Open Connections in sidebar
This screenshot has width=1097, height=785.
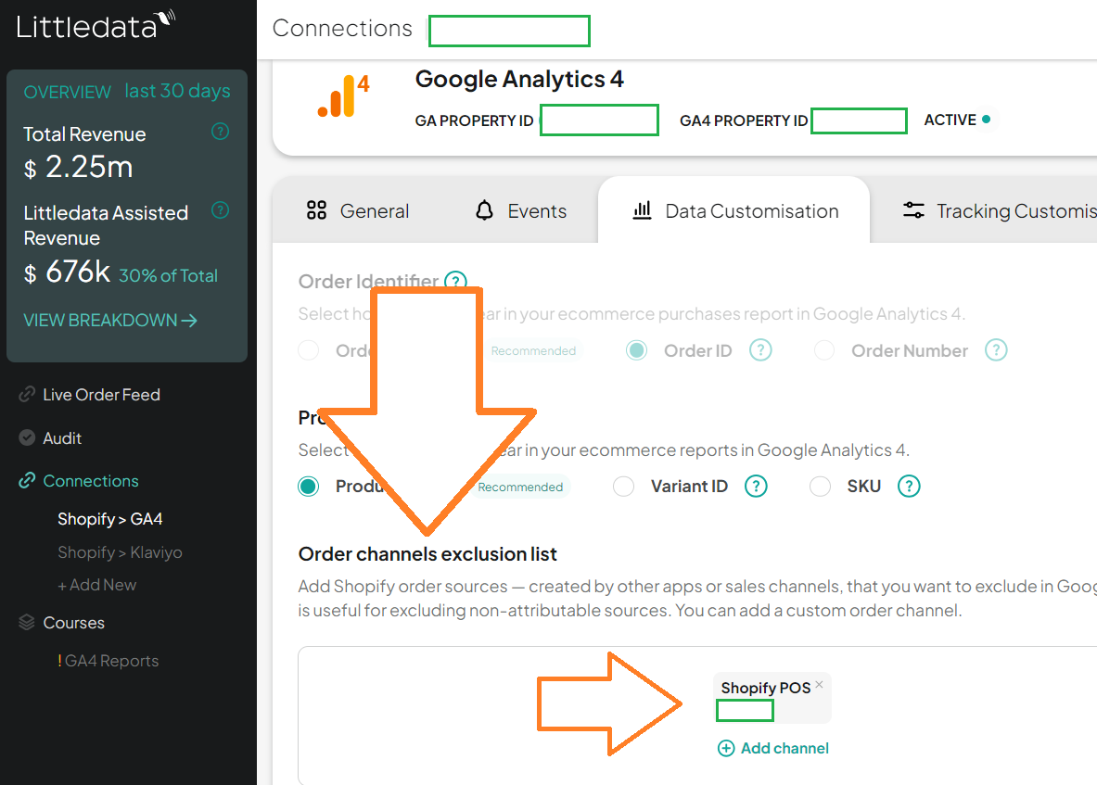pyautogui.click(x=91, y=480)
